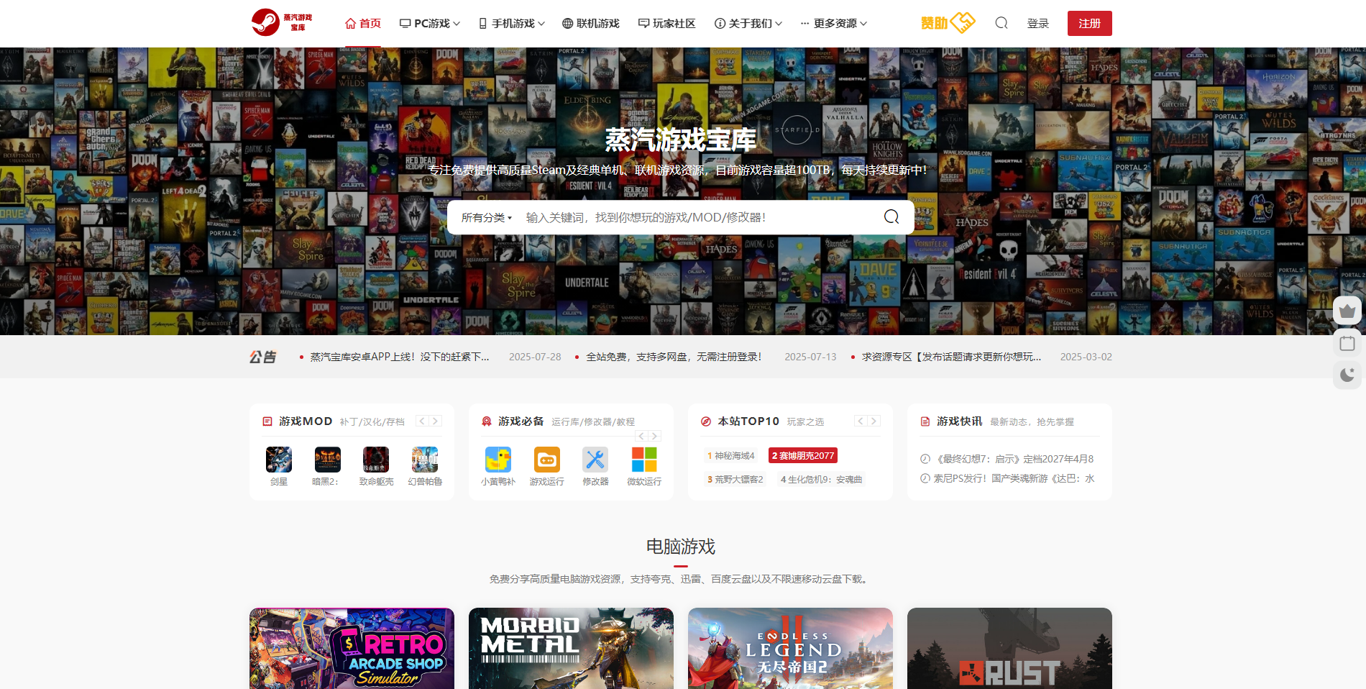Click previous arrow in 游戏必备 card
Image resolution: width=1366 pixels, height=689 pixels.
[641, 436]
